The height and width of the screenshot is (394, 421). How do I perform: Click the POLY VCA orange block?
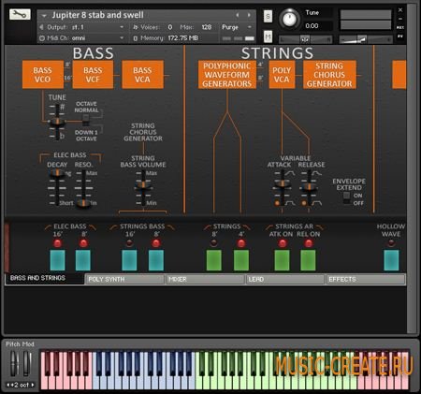coord(282,75)
